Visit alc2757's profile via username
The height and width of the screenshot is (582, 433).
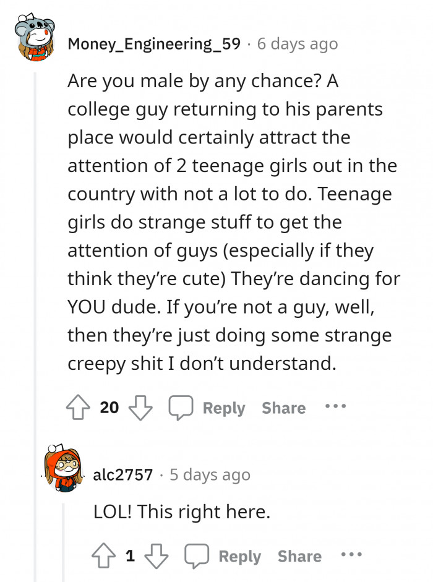[123, 474]
